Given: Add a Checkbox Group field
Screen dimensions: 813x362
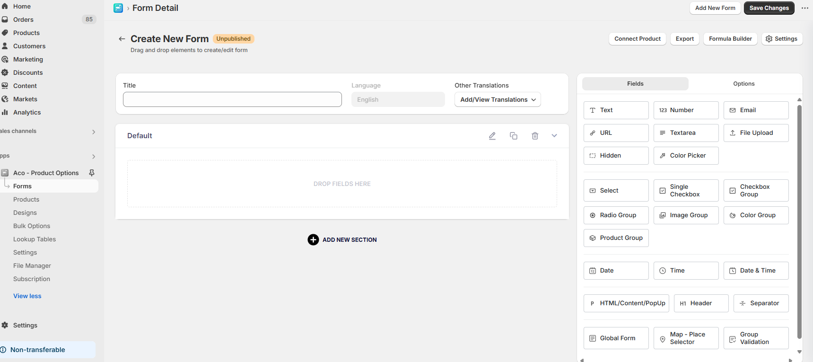Looking at the screenshot, I should pyautogui.click(x=756, y=191).
